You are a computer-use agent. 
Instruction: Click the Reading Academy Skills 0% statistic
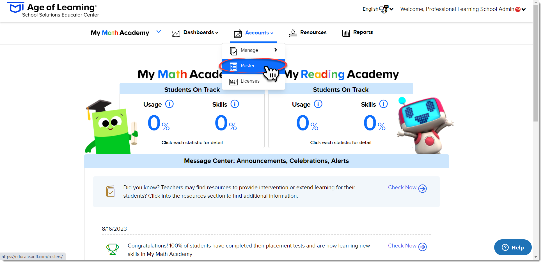pyautogui.click(x=375, y=123)
